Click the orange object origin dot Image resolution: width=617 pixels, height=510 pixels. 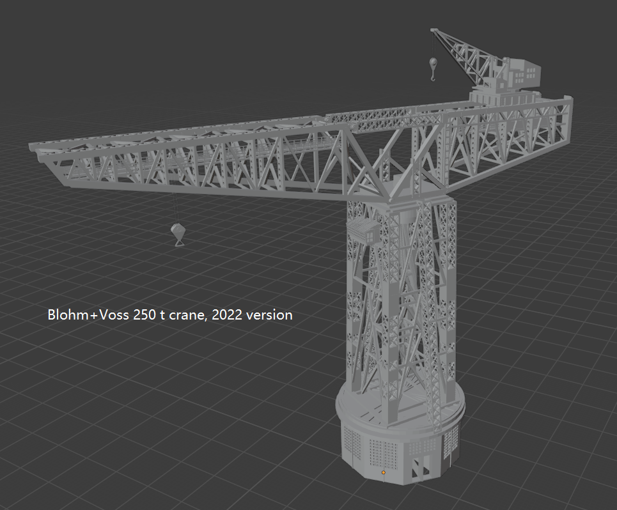383,472
